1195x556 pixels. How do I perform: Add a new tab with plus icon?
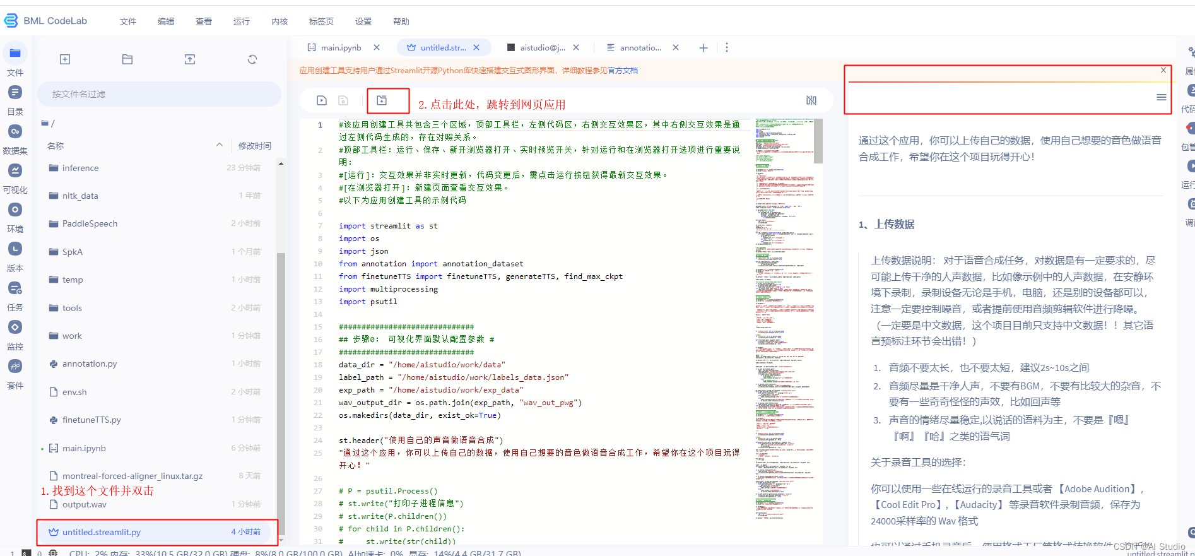tap(703, 48)
